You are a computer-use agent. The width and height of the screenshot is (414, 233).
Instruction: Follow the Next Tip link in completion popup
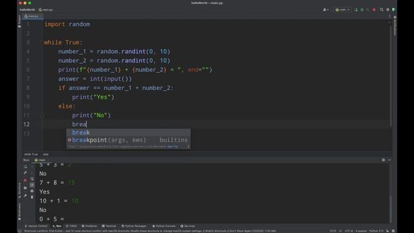point(173,146)
